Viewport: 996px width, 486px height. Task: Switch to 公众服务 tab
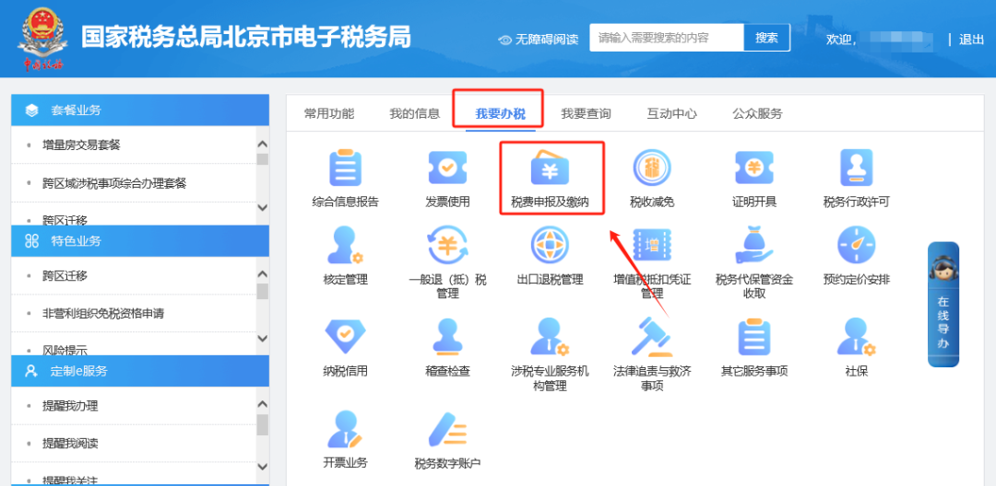click(x=758, y=114)
